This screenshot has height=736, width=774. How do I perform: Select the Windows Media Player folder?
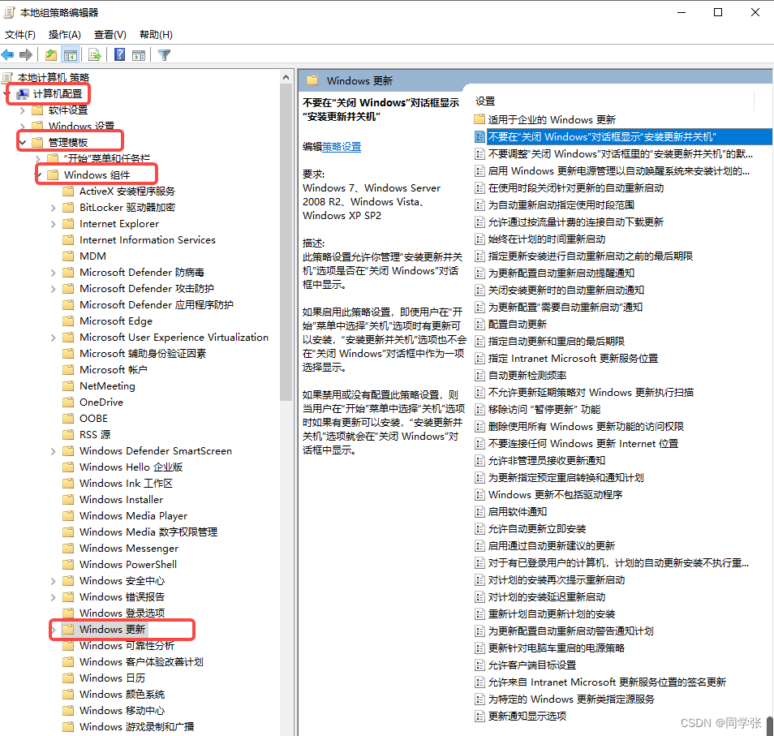point(133,516)
